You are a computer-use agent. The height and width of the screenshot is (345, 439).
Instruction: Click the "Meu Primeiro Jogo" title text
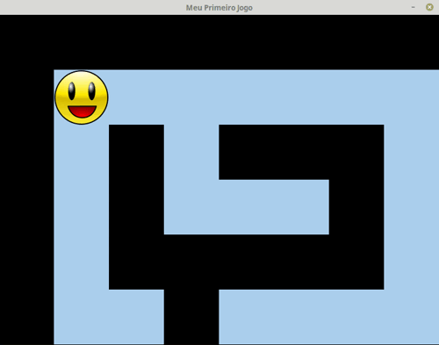pyautogui.click(x=219, y=8)
